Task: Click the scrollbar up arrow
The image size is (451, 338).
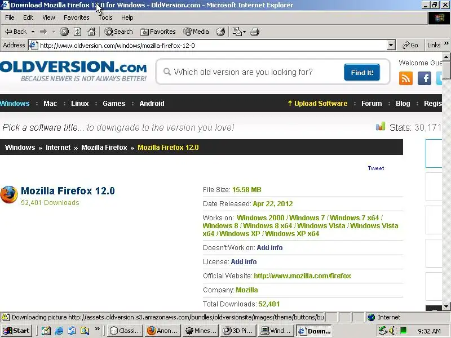Action: 446,57
